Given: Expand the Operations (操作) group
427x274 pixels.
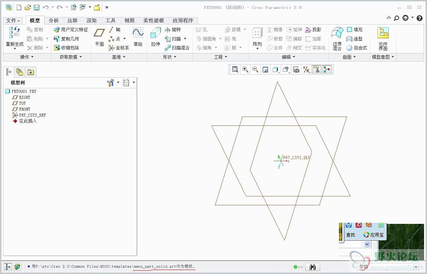Looking at the screenshot, I should [27, 57].
